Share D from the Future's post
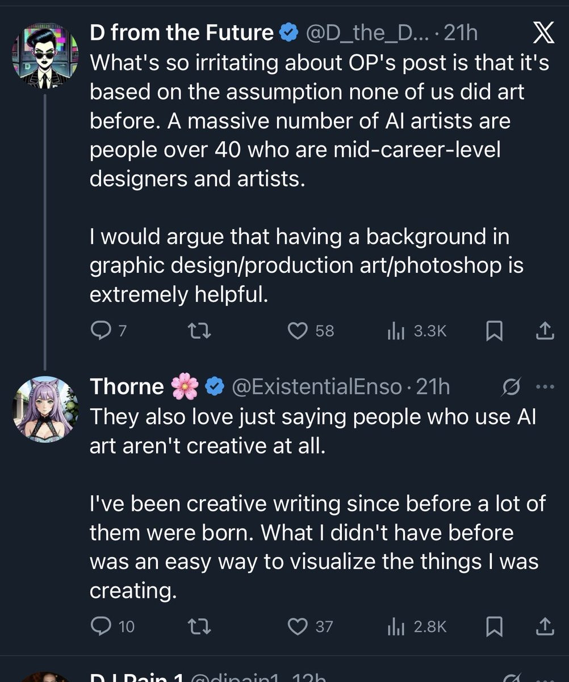Viewport: 569px width, 682px height. [x=545, y=331]
